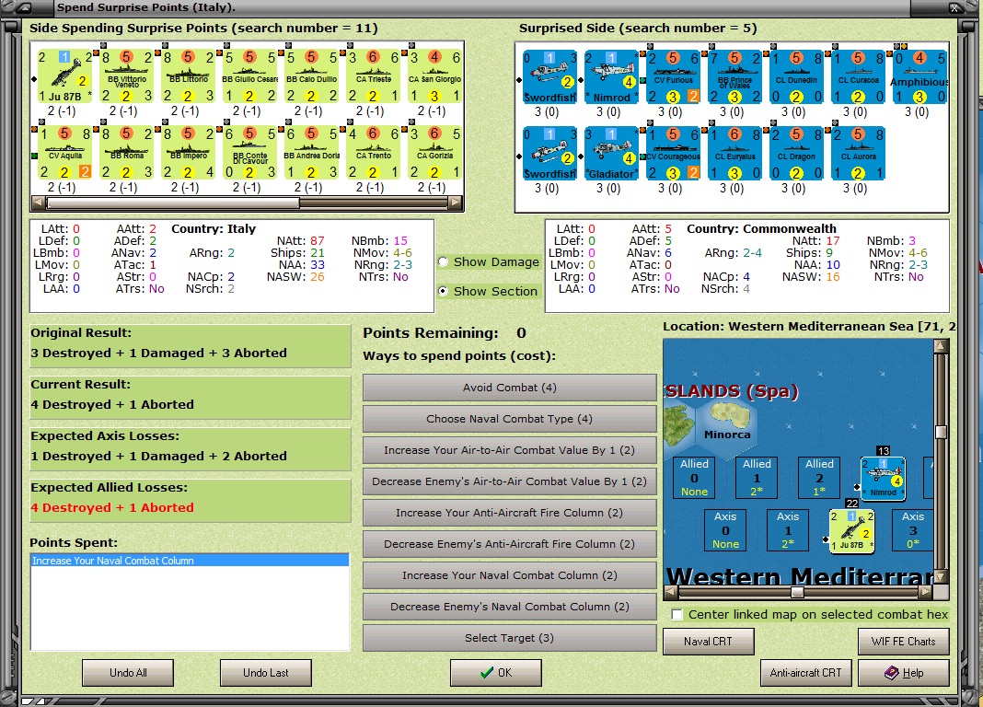Select the CA Trieste cruiser counter
Viewport: 983px width, 707px height.
point(374,76)
